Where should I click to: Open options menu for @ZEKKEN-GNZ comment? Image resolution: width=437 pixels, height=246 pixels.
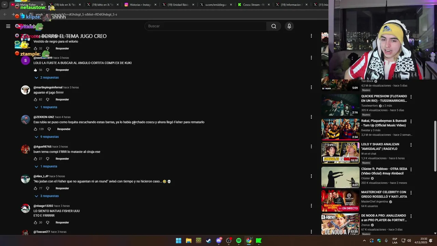(x=311, y=117)
